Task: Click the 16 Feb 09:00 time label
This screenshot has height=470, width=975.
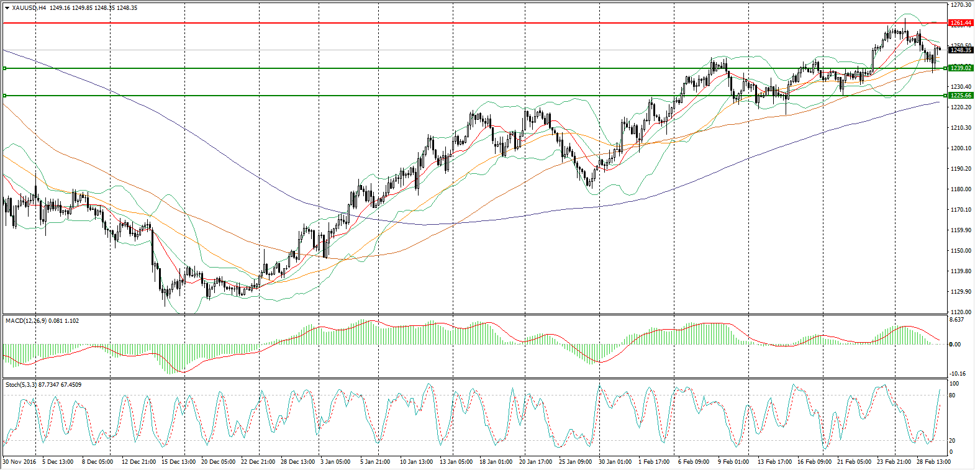Action: point(814,462)
